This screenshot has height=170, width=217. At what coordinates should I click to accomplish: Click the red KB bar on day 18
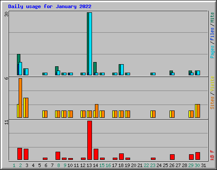point(121,157)
